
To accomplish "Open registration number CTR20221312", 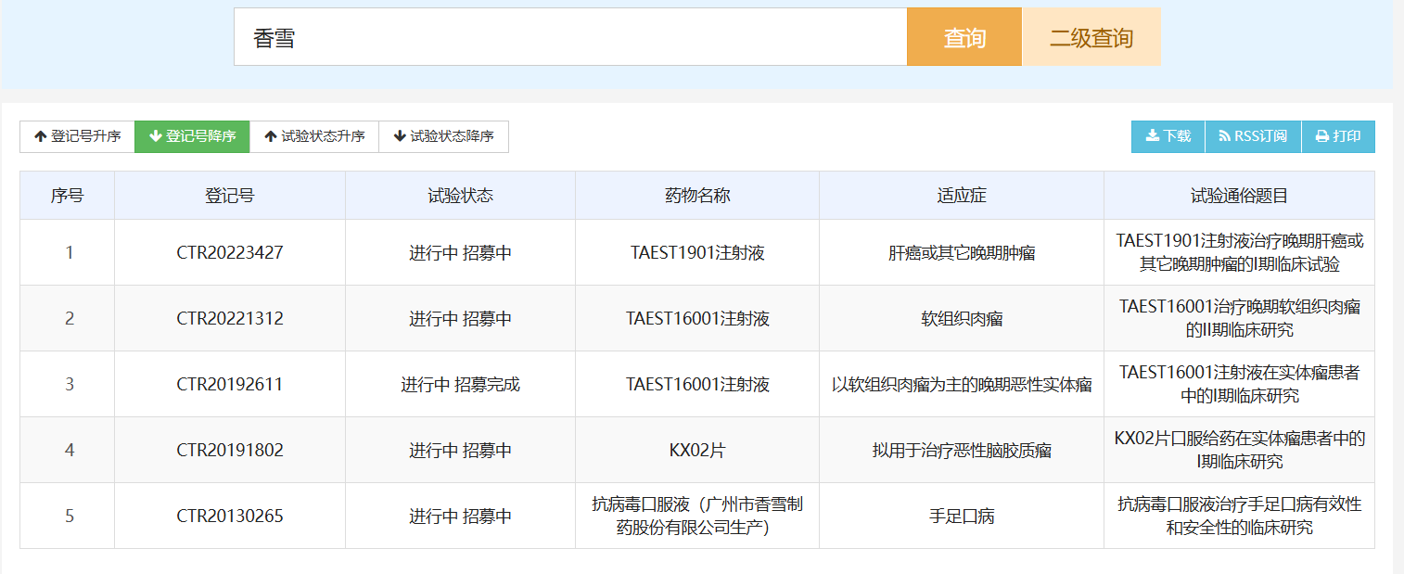I will click(x=230, y=318).
